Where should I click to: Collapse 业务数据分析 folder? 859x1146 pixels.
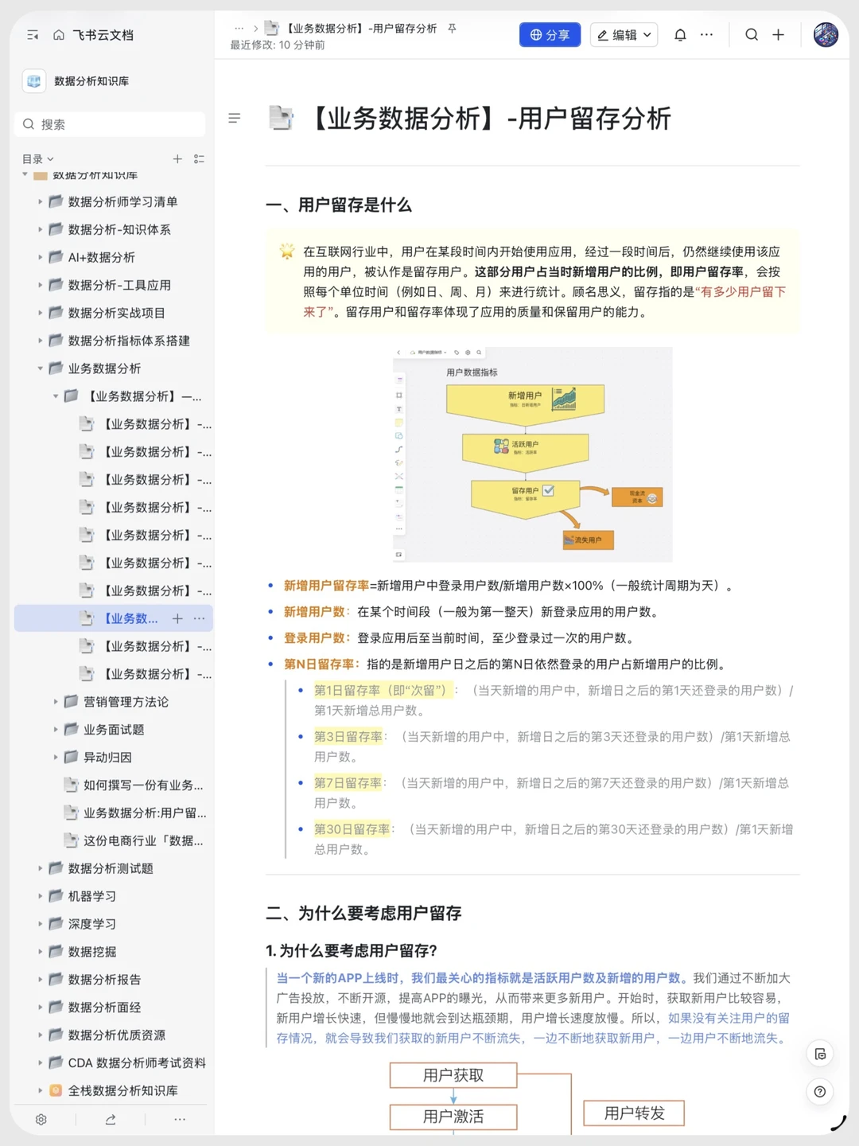(40, 368)
